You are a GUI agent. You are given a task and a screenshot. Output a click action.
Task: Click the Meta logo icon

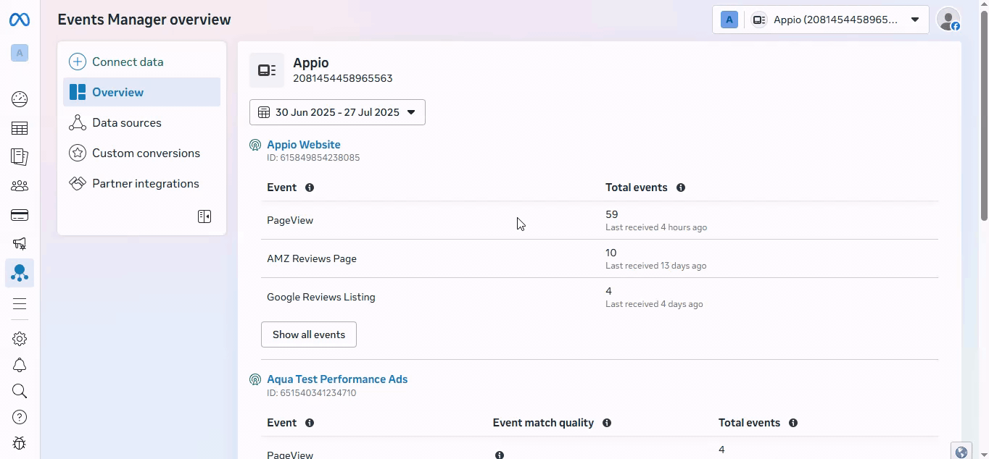(20, 20)
